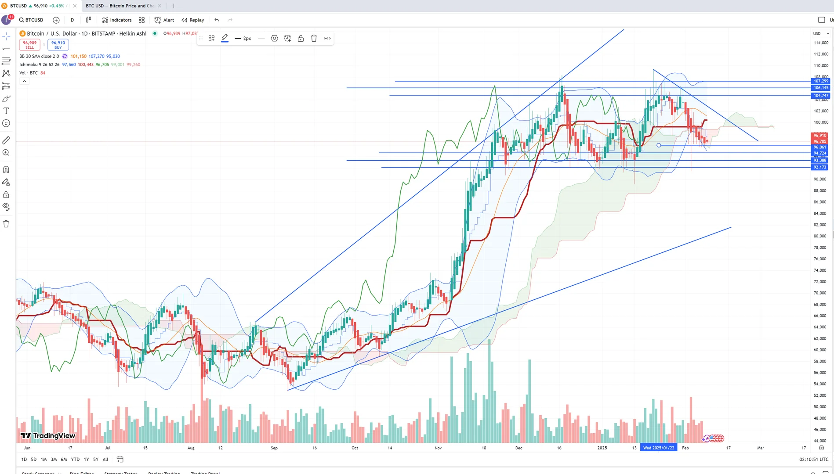Add a symbol to compare
The image size is (834, 474).
pyautogui.click(x=56, y=20)
